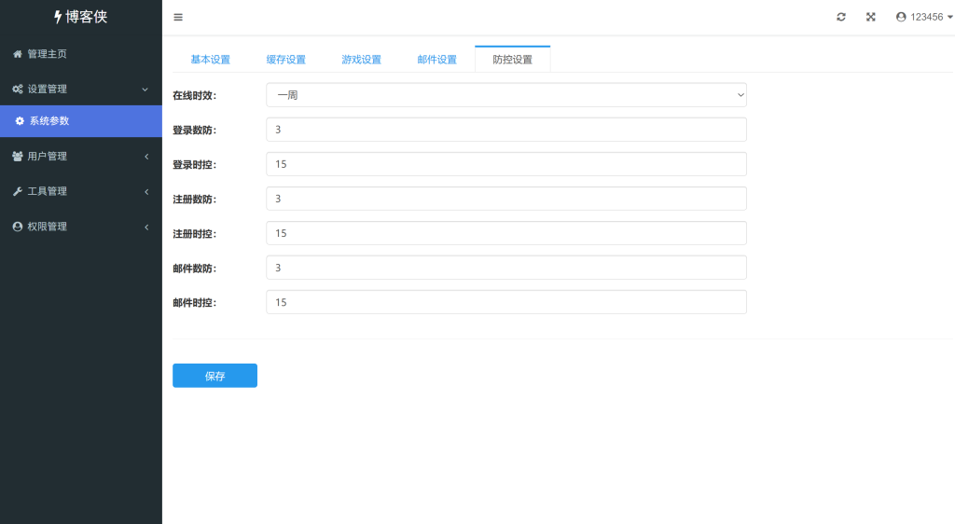Click the 用户管理 menu label
This screenshot has height=524, width=955.
point(47,157)
